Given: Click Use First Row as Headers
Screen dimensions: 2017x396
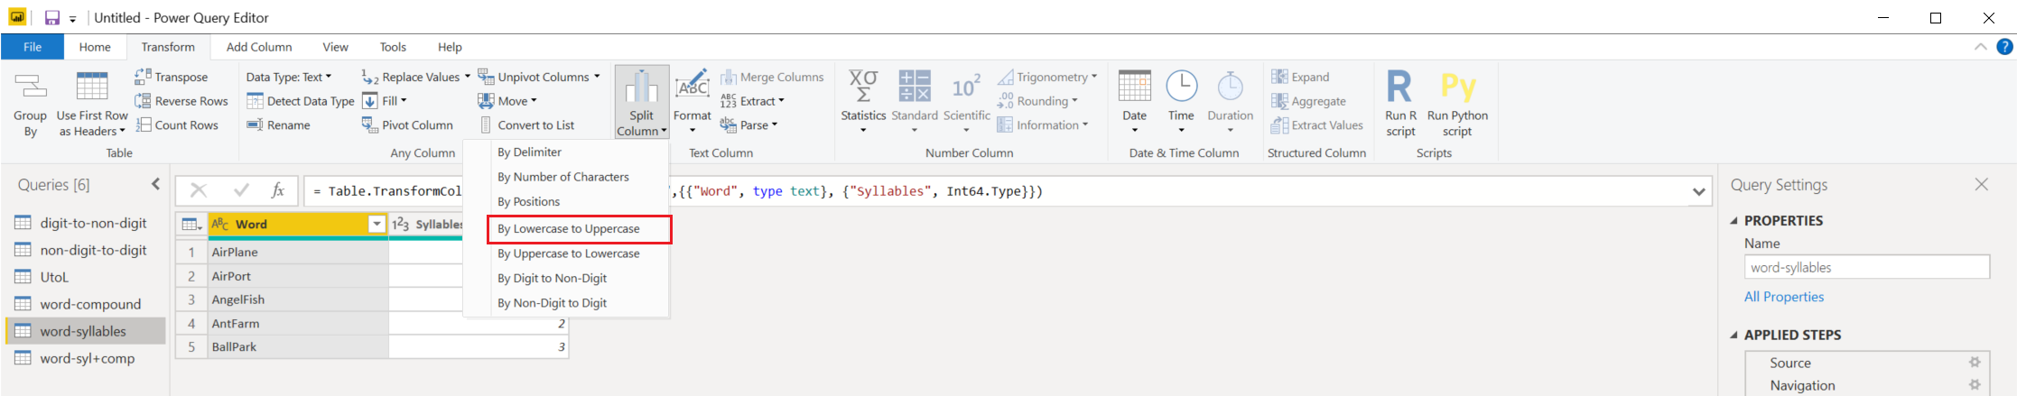Looking at the screenshot, I should (x=92, y=104).
